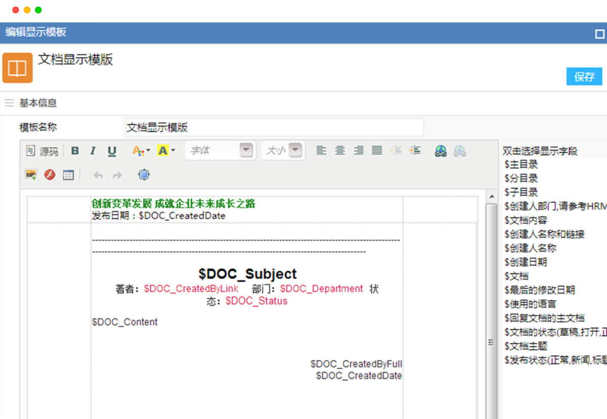Click the 模板名称 input field
This screenshot has height=419, width=607.
[275, 127]
